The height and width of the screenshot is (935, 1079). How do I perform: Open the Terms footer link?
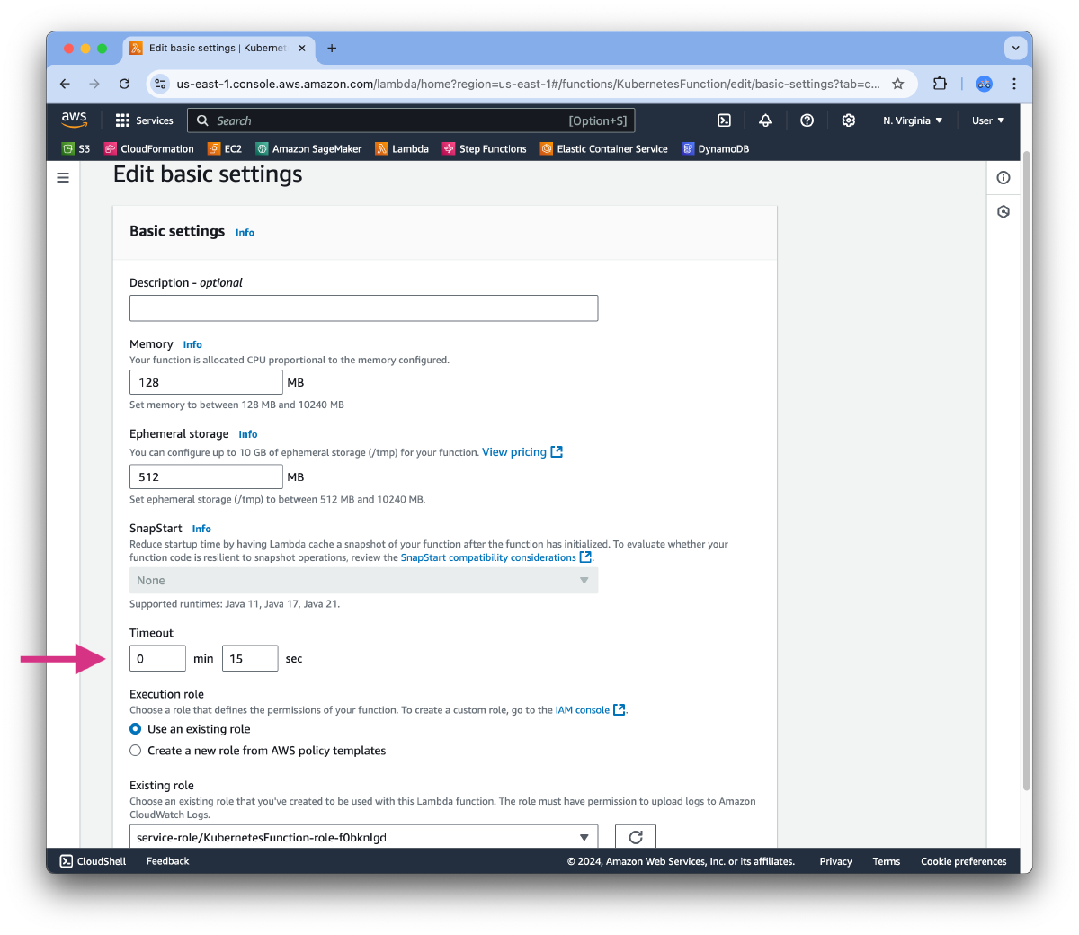pos(886,861)
